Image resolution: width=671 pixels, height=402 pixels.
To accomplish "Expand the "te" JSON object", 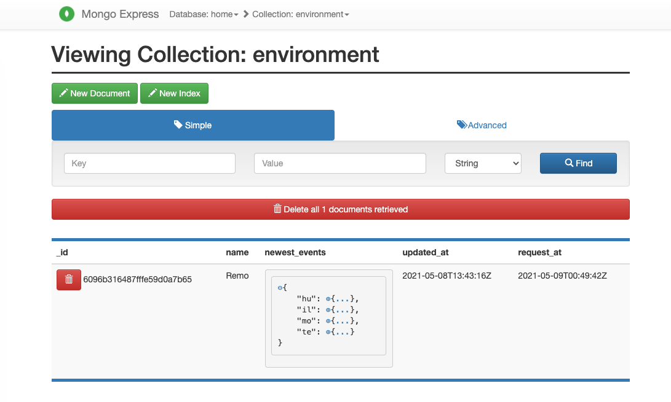I will [328, 332].
